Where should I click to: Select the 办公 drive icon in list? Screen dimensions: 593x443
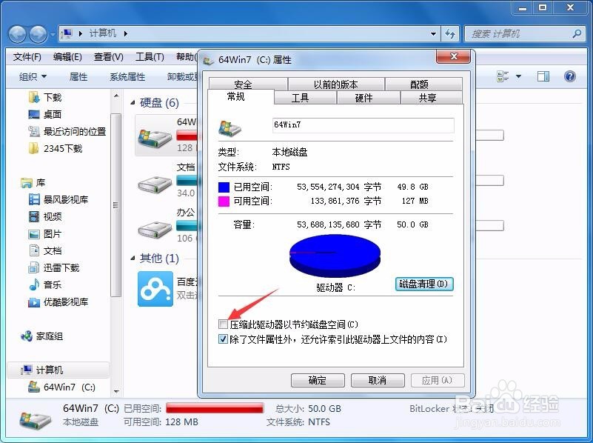tap(155, 230)
